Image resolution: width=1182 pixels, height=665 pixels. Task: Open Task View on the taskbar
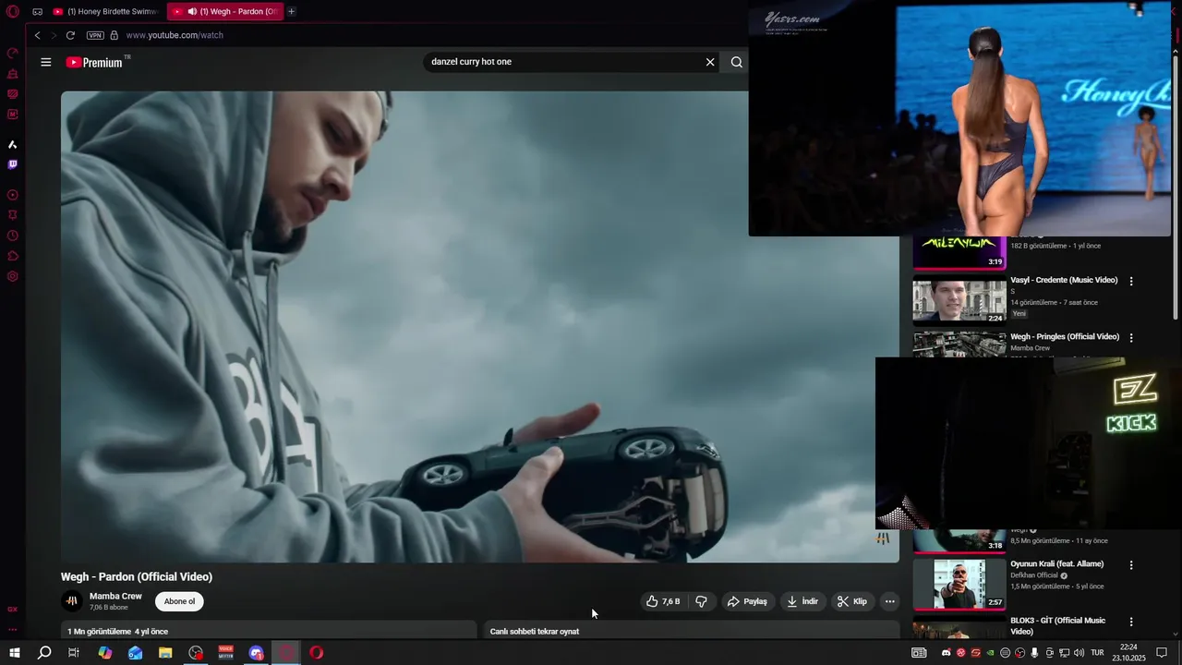(x=74, y=653)
